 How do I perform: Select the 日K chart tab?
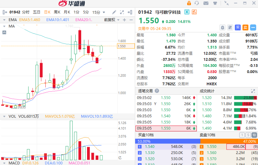tap(47, 12)
